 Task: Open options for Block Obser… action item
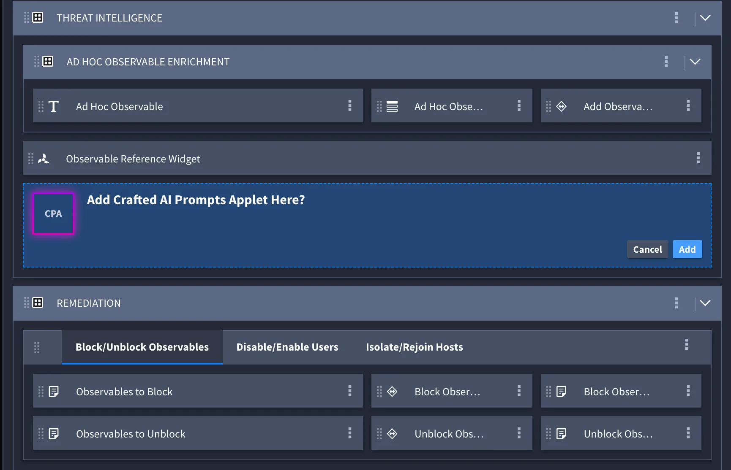coord(519,391)
